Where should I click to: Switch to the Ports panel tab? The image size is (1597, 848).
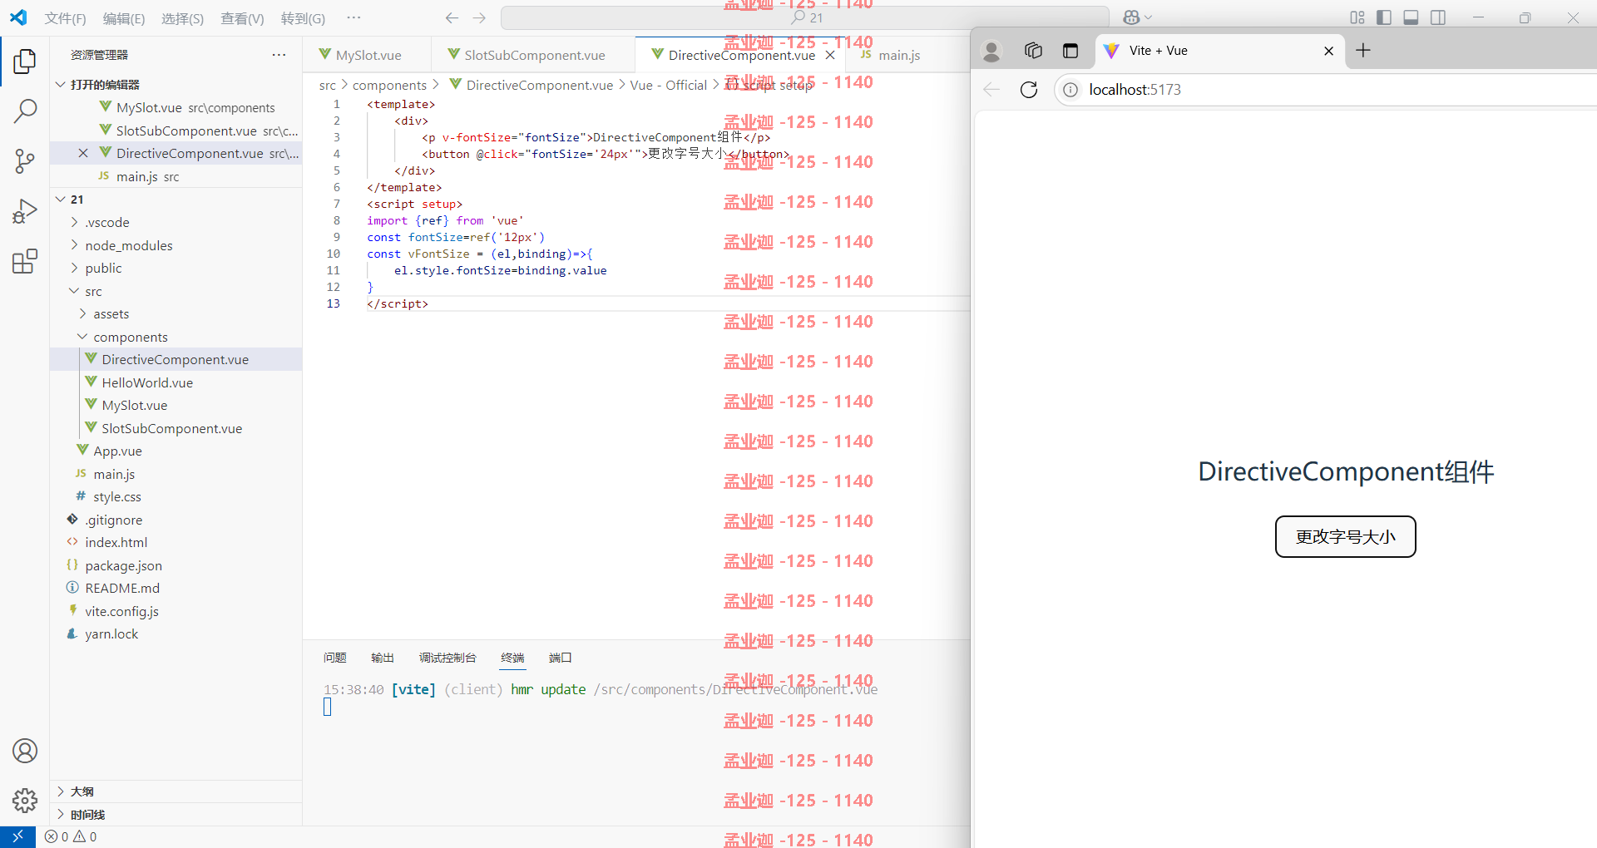[561, 658]
